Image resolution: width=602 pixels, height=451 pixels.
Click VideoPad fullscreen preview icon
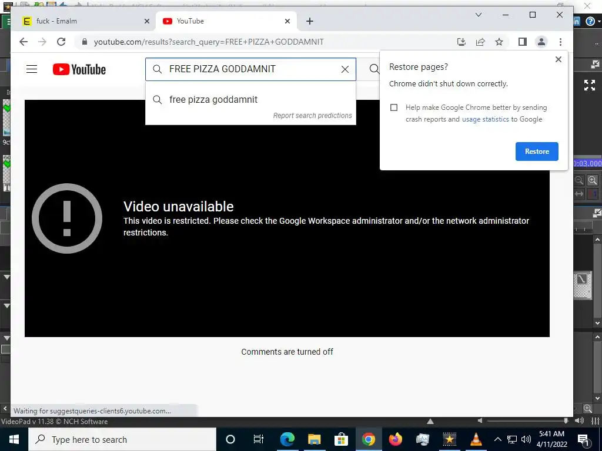pyautogui.click(x=589, y=85)
